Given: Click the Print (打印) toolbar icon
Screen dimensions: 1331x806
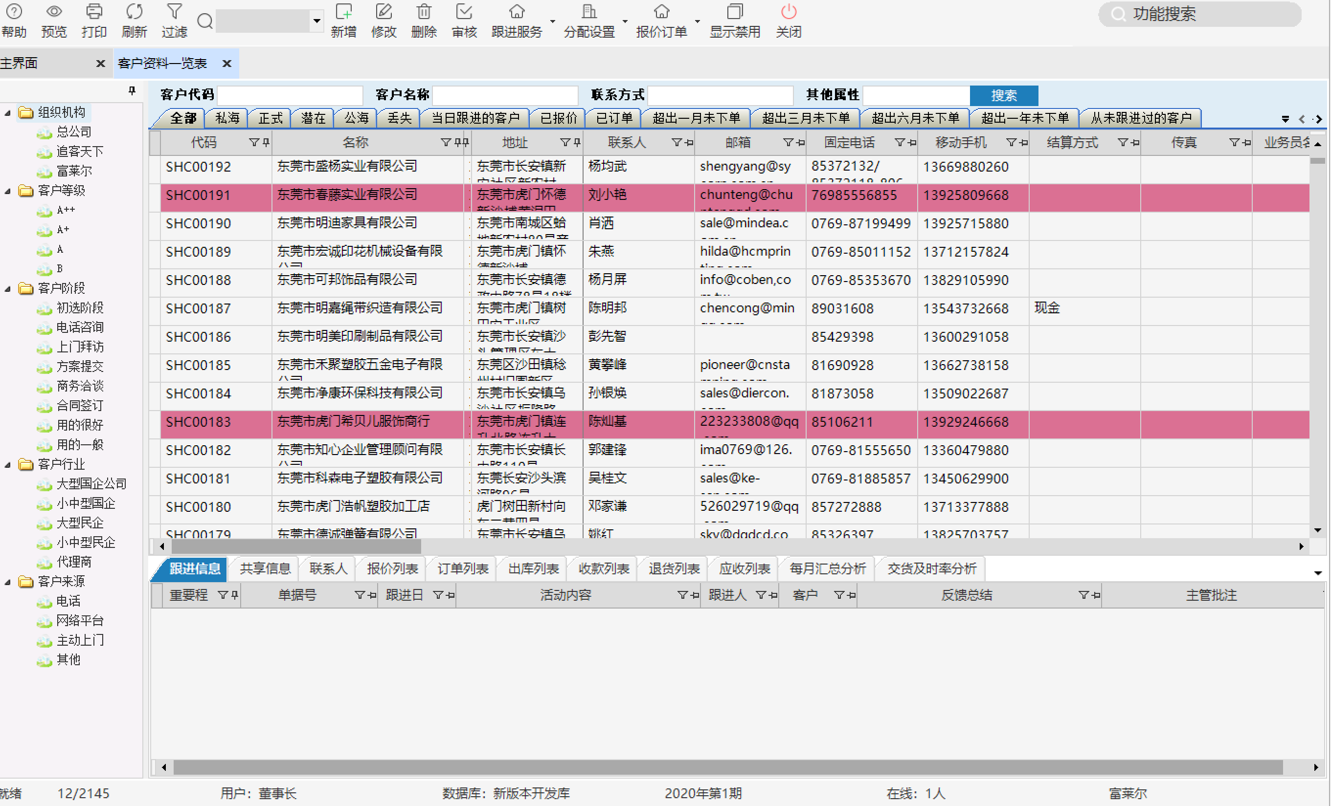Looking at the screenshot, I should (94, 12).
